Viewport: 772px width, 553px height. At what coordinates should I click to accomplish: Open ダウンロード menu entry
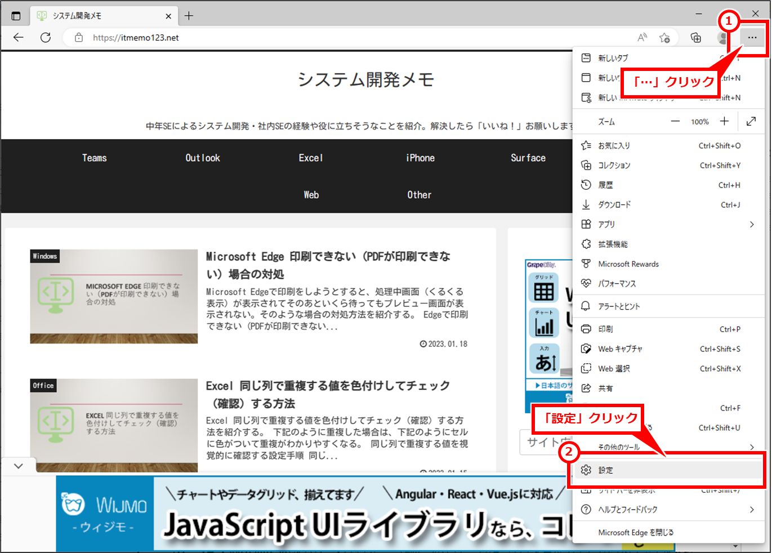pyautogui.click(x=668, y=205)
